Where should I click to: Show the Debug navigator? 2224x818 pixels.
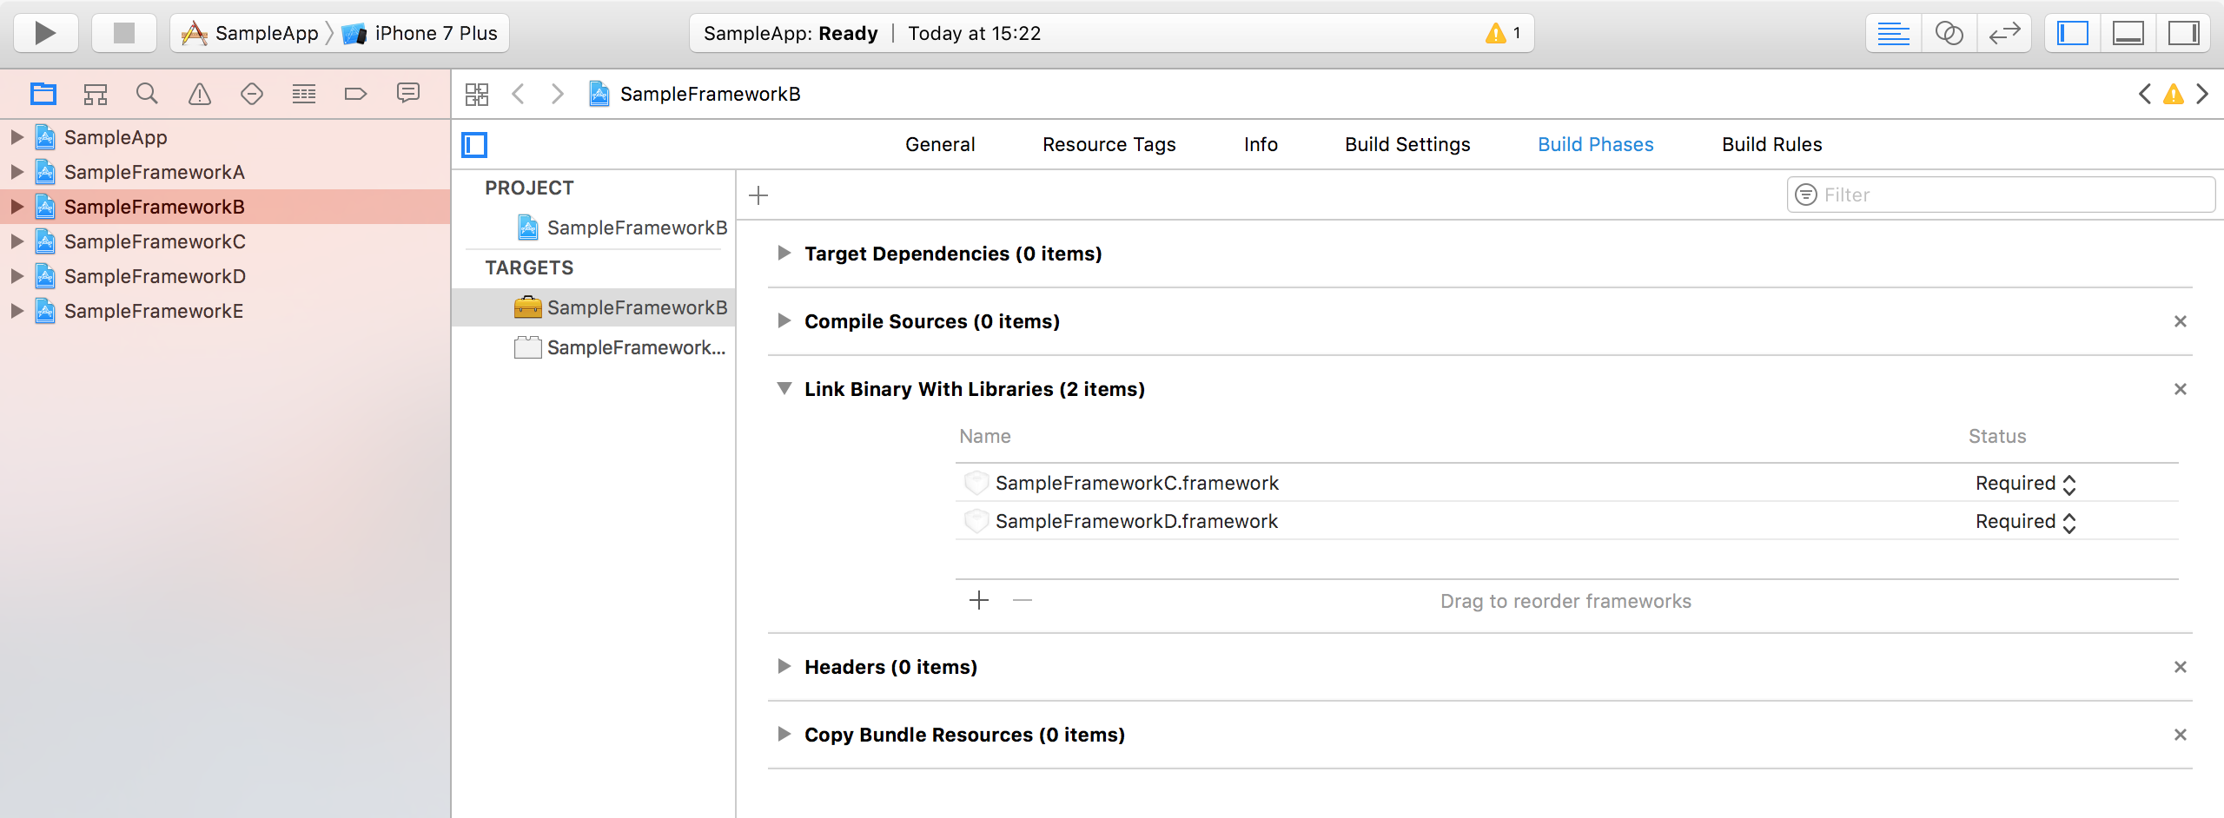pos(304,94)
